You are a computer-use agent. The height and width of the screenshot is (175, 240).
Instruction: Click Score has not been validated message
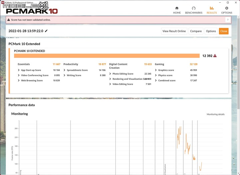(31, 20)
